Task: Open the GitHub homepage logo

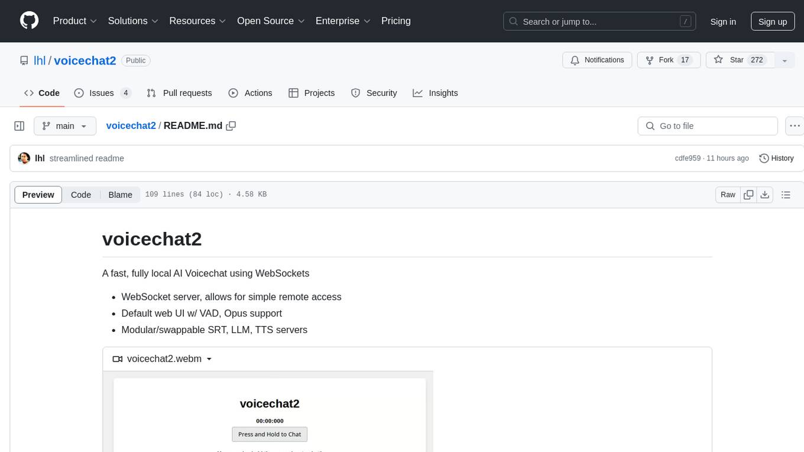Action: 30,21
